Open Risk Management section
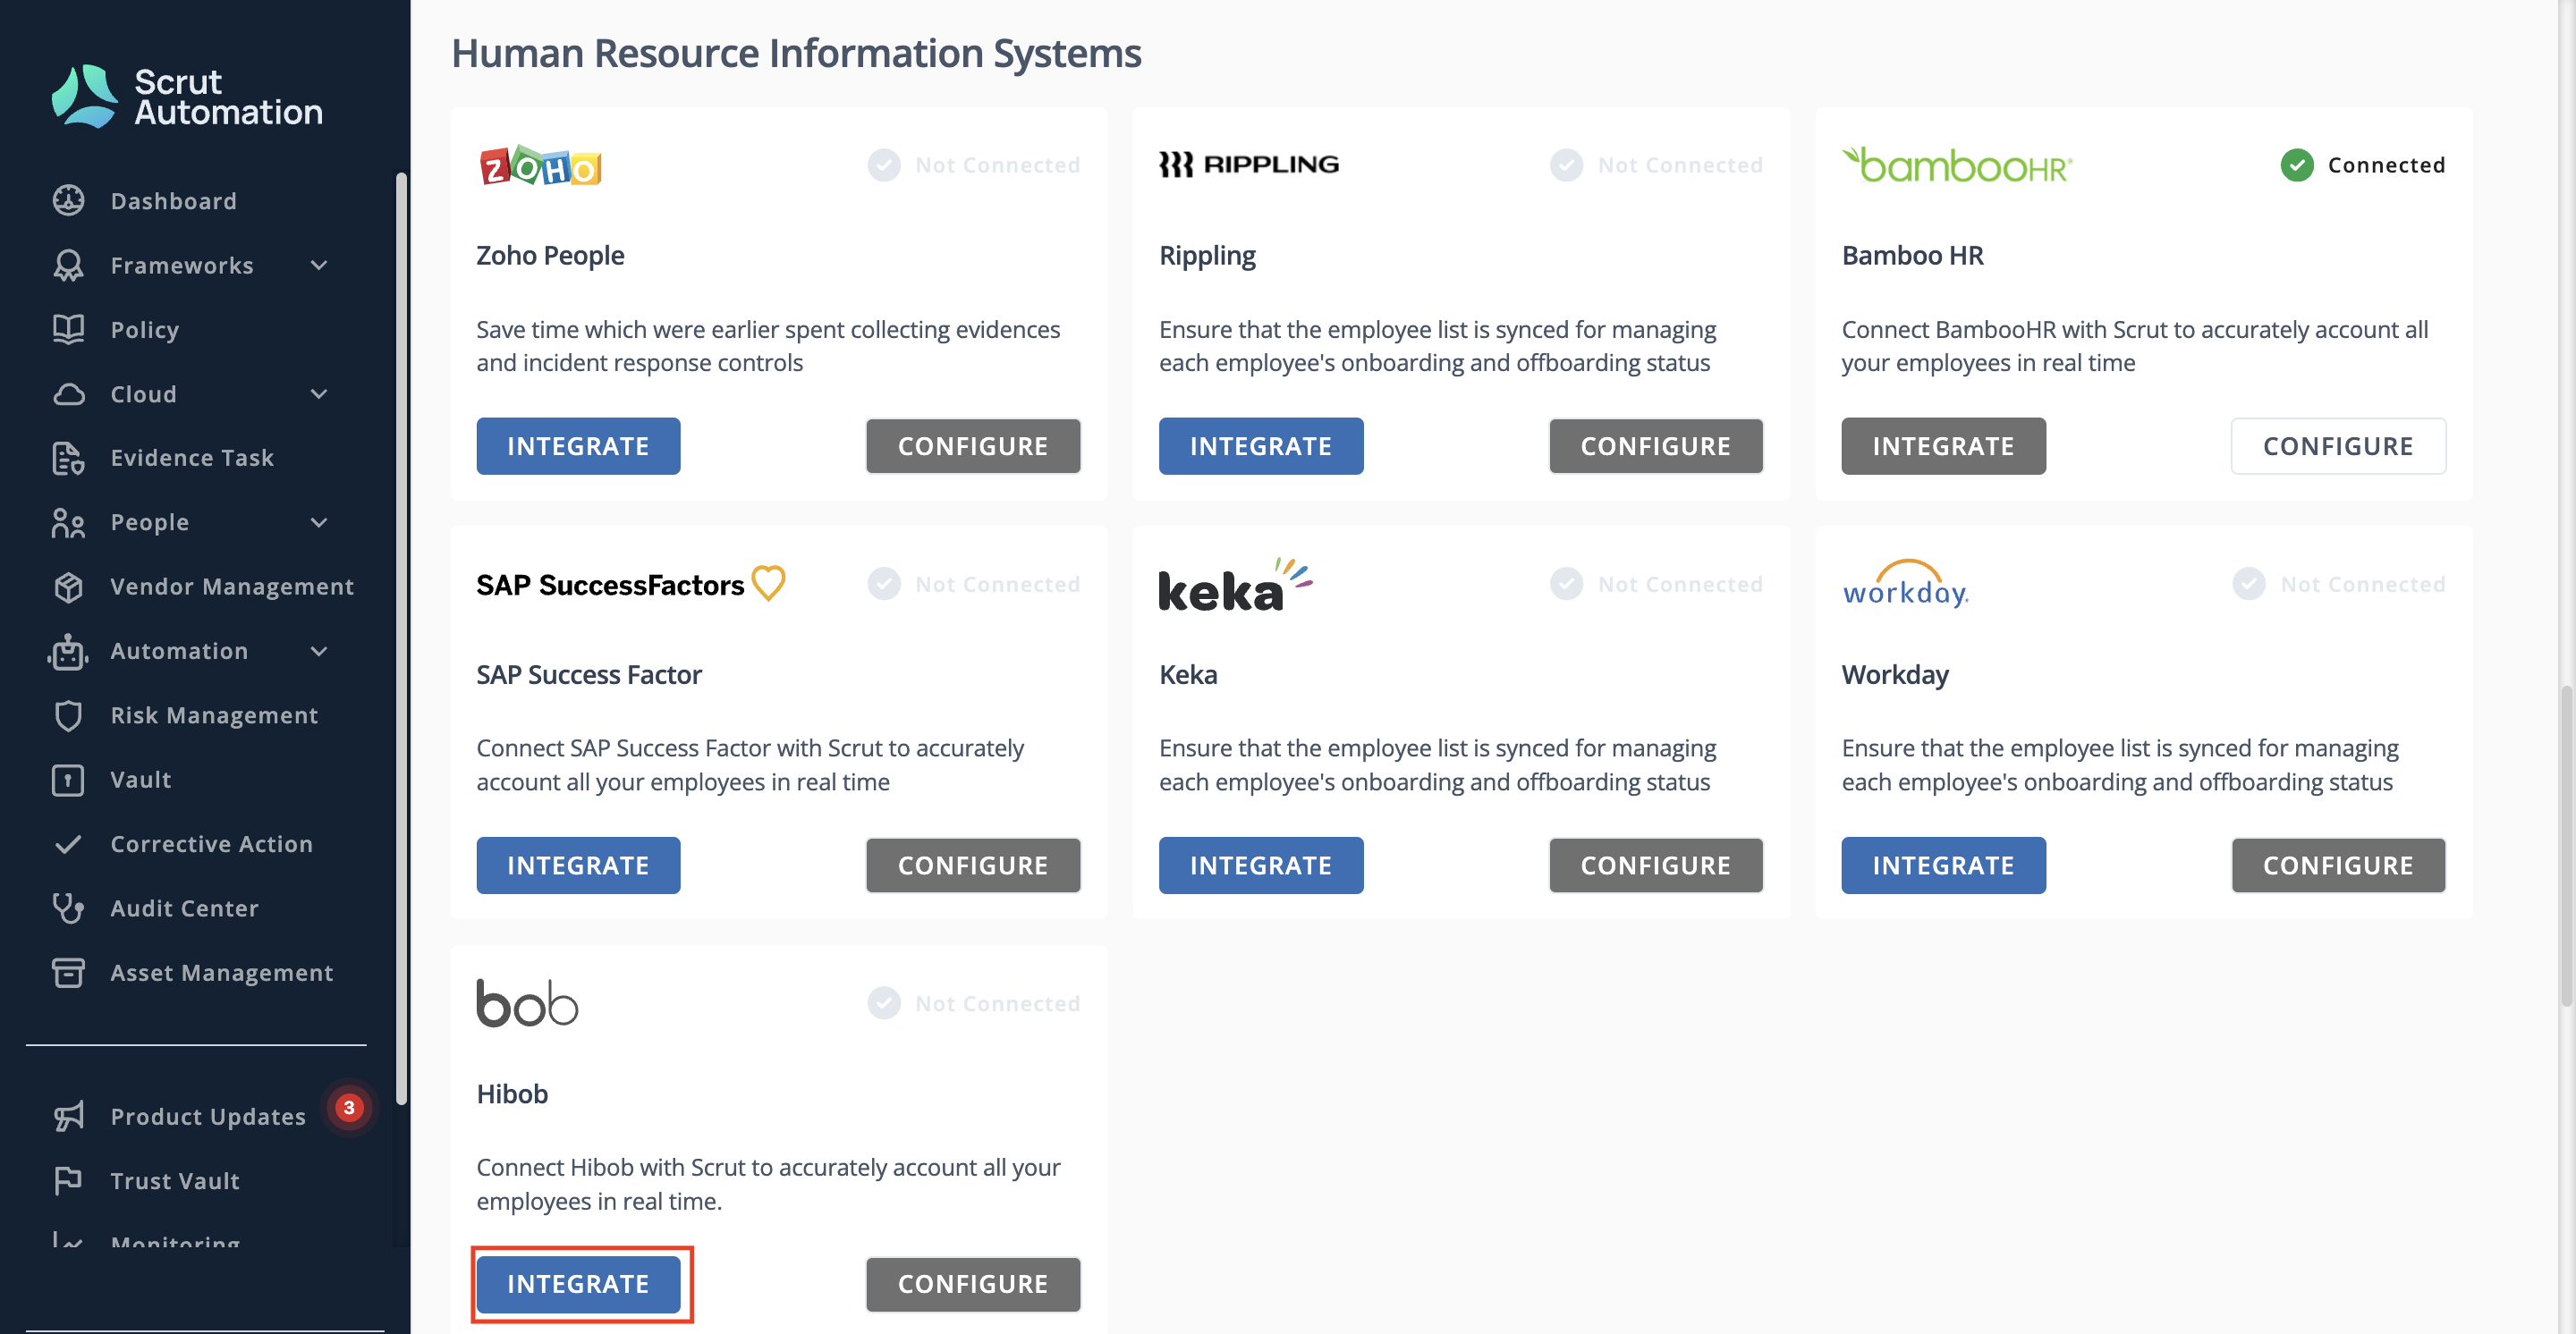Image resolution: width=2576 pixels, height=1334 pixels. [214, 715]
